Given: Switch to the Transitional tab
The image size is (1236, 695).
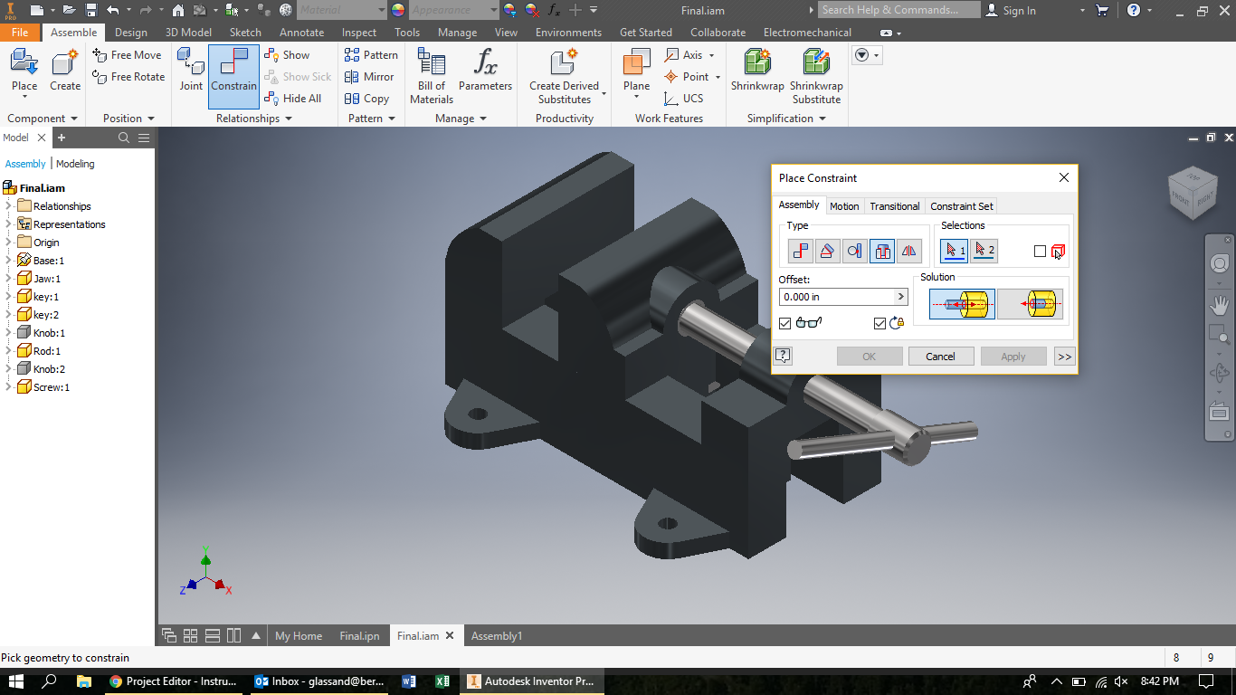Looking at the screenshot, I should pyautogui.click(x=895, y=206).
